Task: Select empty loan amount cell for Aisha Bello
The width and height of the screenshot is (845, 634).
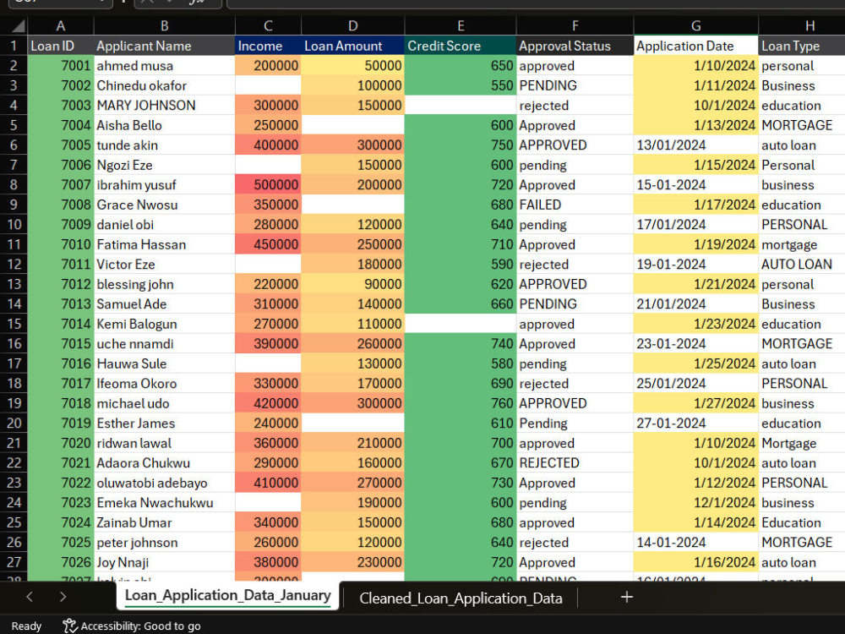Action: pyautogui.click(x=352, y=125)
